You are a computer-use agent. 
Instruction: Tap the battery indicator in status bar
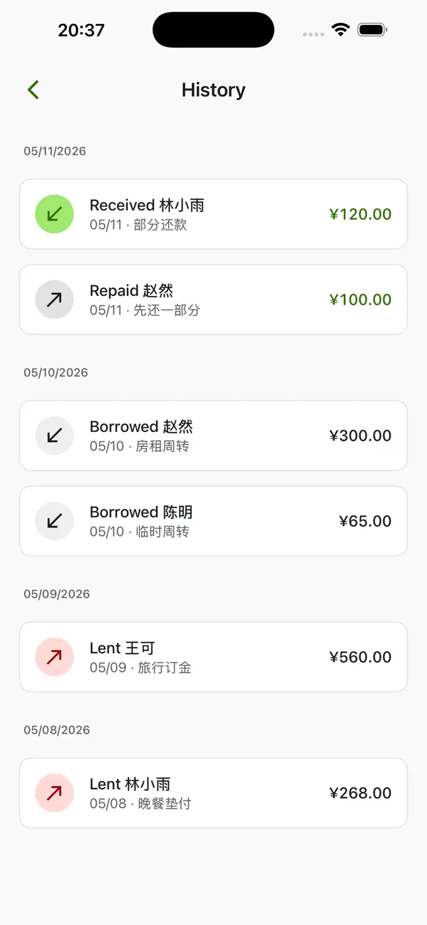[x=372, y=29]
